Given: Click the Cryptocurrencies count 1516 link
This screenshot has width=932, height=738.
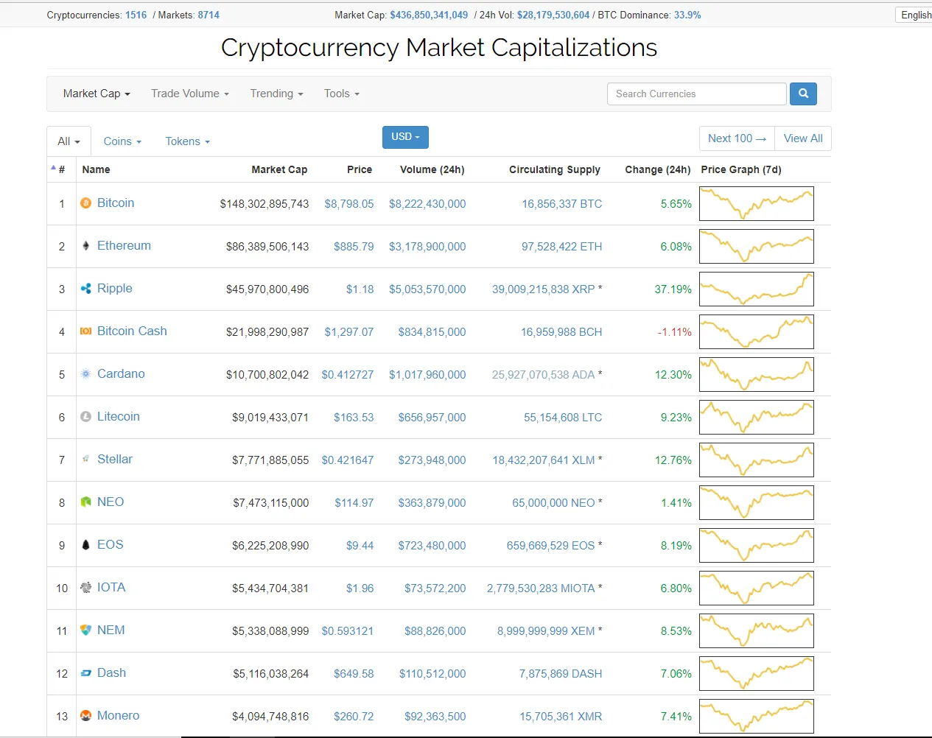Looking at the screenshot, I should point(136,15).
